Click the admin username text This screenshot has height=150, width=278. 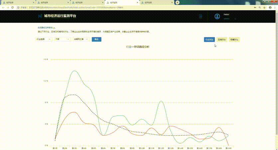click(x=226, y=19)
